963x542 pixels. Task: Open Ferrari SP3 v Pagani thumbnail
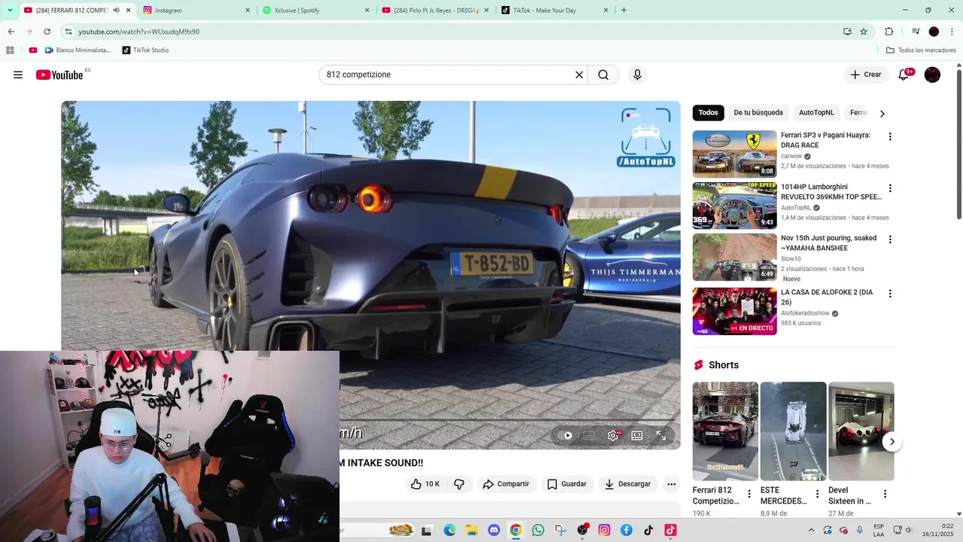734,154
